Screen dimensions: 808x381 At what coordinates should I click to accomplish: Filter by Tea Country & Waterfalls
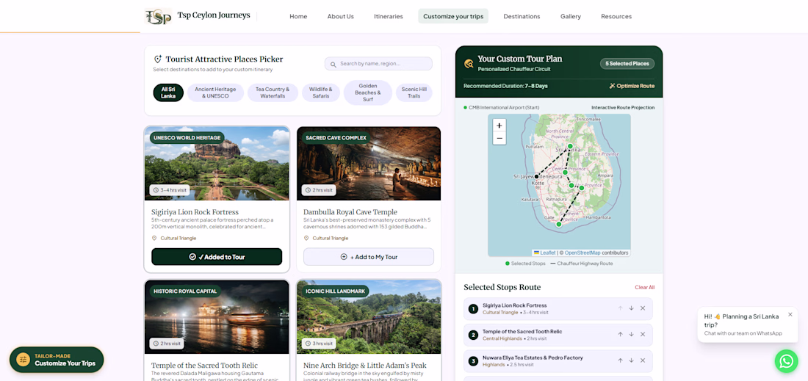click(x=273, y=92)
